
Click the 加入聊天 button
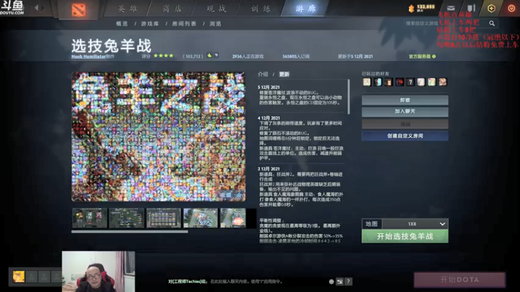point(405,112)
